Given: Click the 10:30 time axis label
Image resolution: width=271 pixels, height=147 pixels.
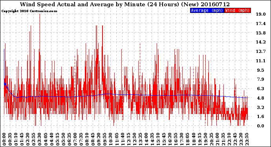Looking at the screenshot, I should pyautogui.click(x=111, y=139).
